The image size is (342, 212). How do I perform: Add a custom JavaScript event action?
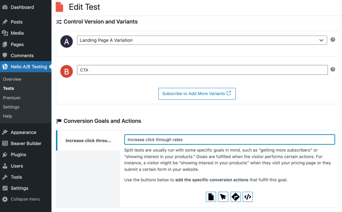[247, 197]
